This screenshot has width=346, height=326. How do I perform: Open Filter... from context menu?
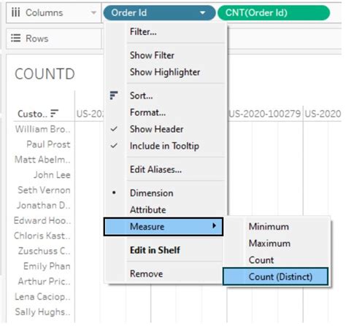click(x=164, y=31)
